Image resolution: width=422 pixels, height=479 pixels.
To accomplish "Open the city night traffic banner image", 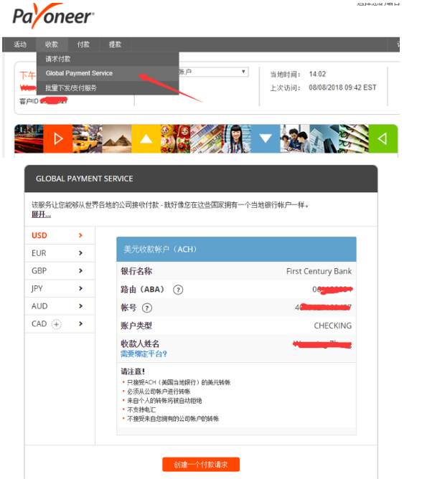I will (x=29, y=138).
